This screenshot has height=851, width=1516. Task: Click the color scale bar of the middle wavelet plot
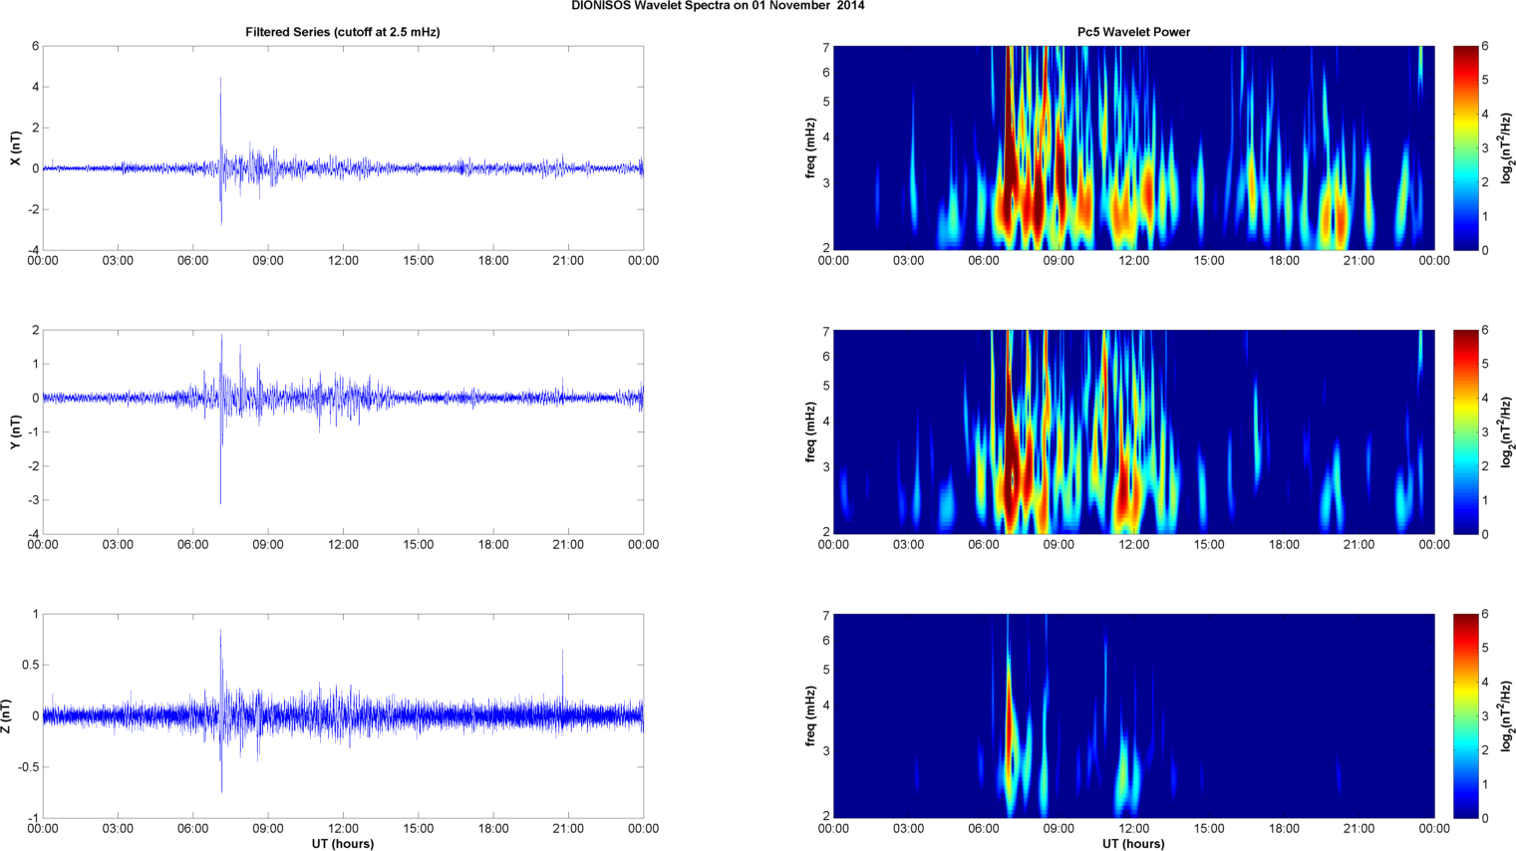coord(1465,431)
